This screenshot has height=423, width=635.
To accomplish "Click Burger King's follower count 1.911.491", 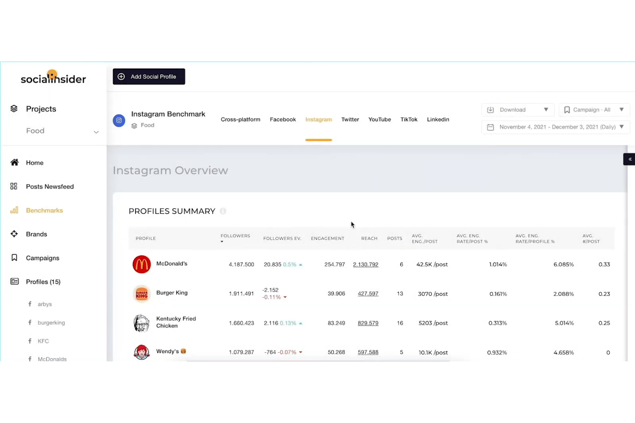I will [242, 294].
